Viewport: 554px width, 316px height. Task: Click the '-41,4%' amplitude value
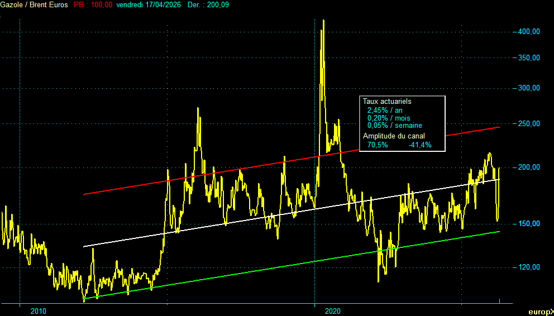419,145
